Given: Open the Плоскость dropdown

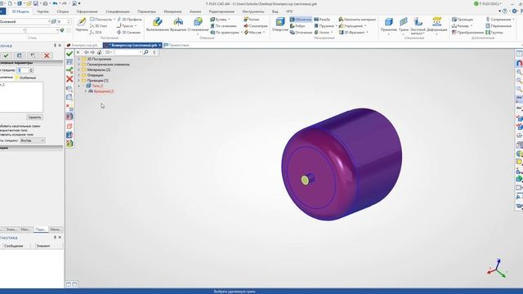Looking at the screenshot, I should click(x=114, y=20).
